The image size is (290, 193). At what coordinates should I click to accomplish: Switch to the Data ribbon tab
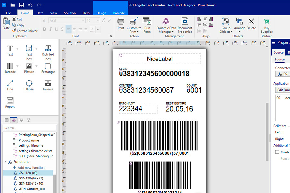click(x=40, y=13)
